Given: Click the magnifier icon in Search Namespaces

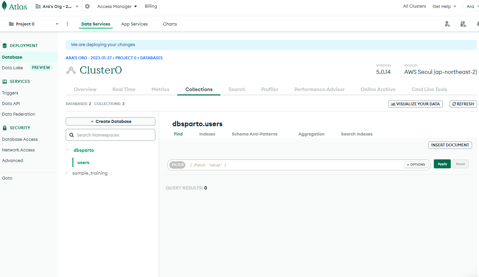Looking at the screenshot, I should [72, 135].
